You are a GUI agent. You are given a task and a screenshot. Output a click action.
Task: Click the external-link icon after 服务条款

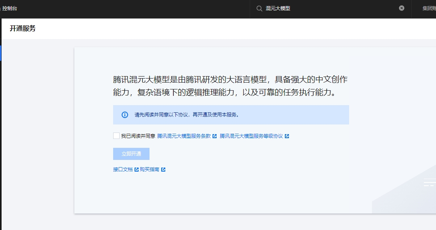[x=215, y=136]
